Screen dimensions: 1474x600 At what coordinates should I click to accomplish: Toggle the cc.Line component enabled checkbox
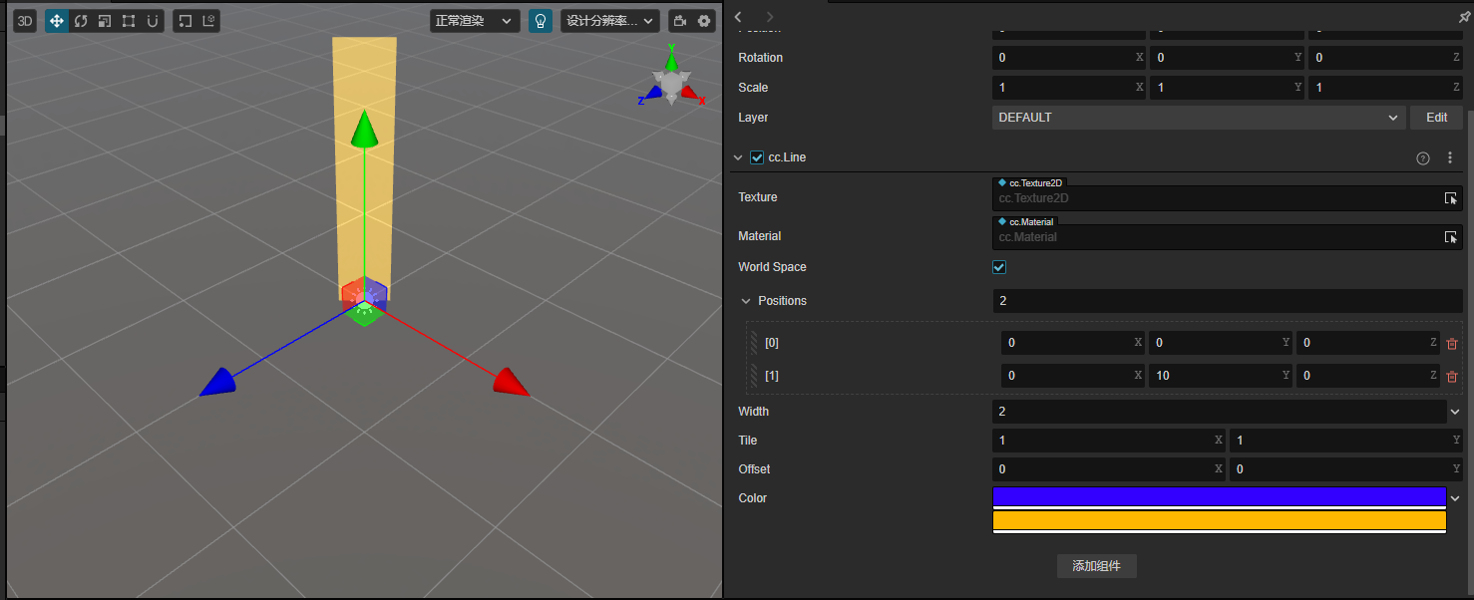pos(757,156)
